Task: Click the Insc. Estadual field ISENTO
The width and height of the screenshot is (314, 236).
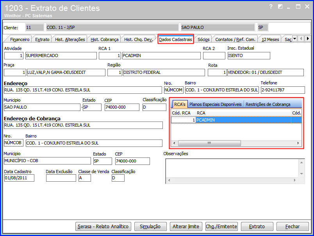Action: [249, 55]
